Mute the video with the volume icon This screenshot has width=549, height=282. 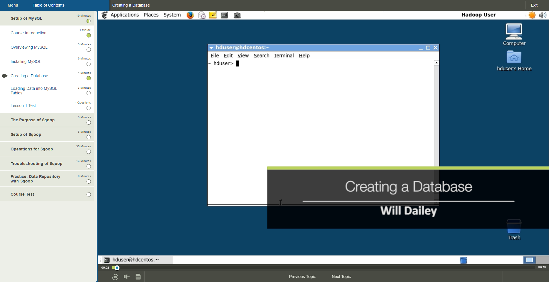tap(126, 277)
